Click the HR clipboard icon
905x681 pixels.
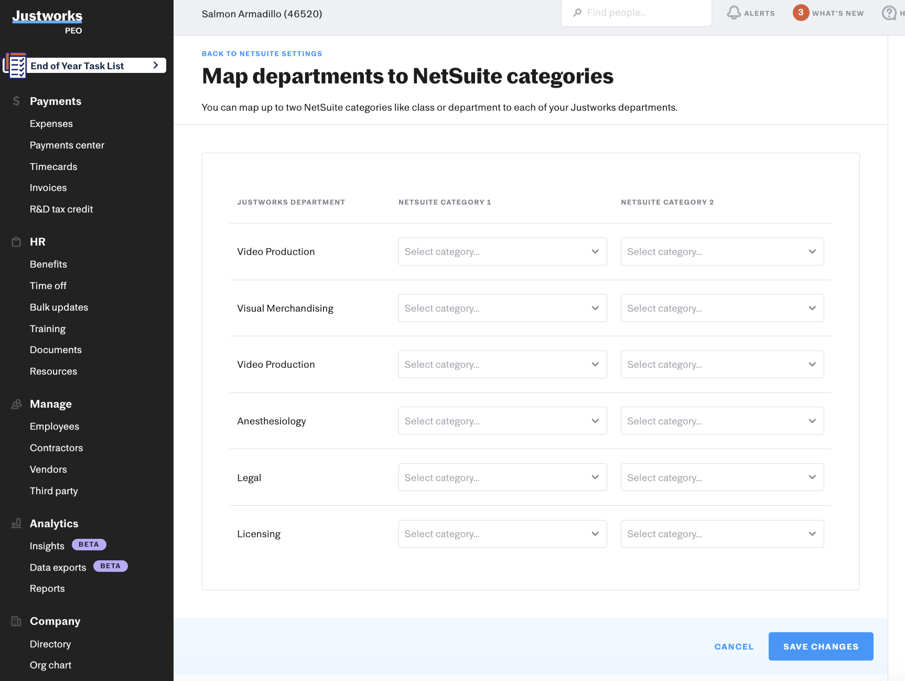coord(16,242)
